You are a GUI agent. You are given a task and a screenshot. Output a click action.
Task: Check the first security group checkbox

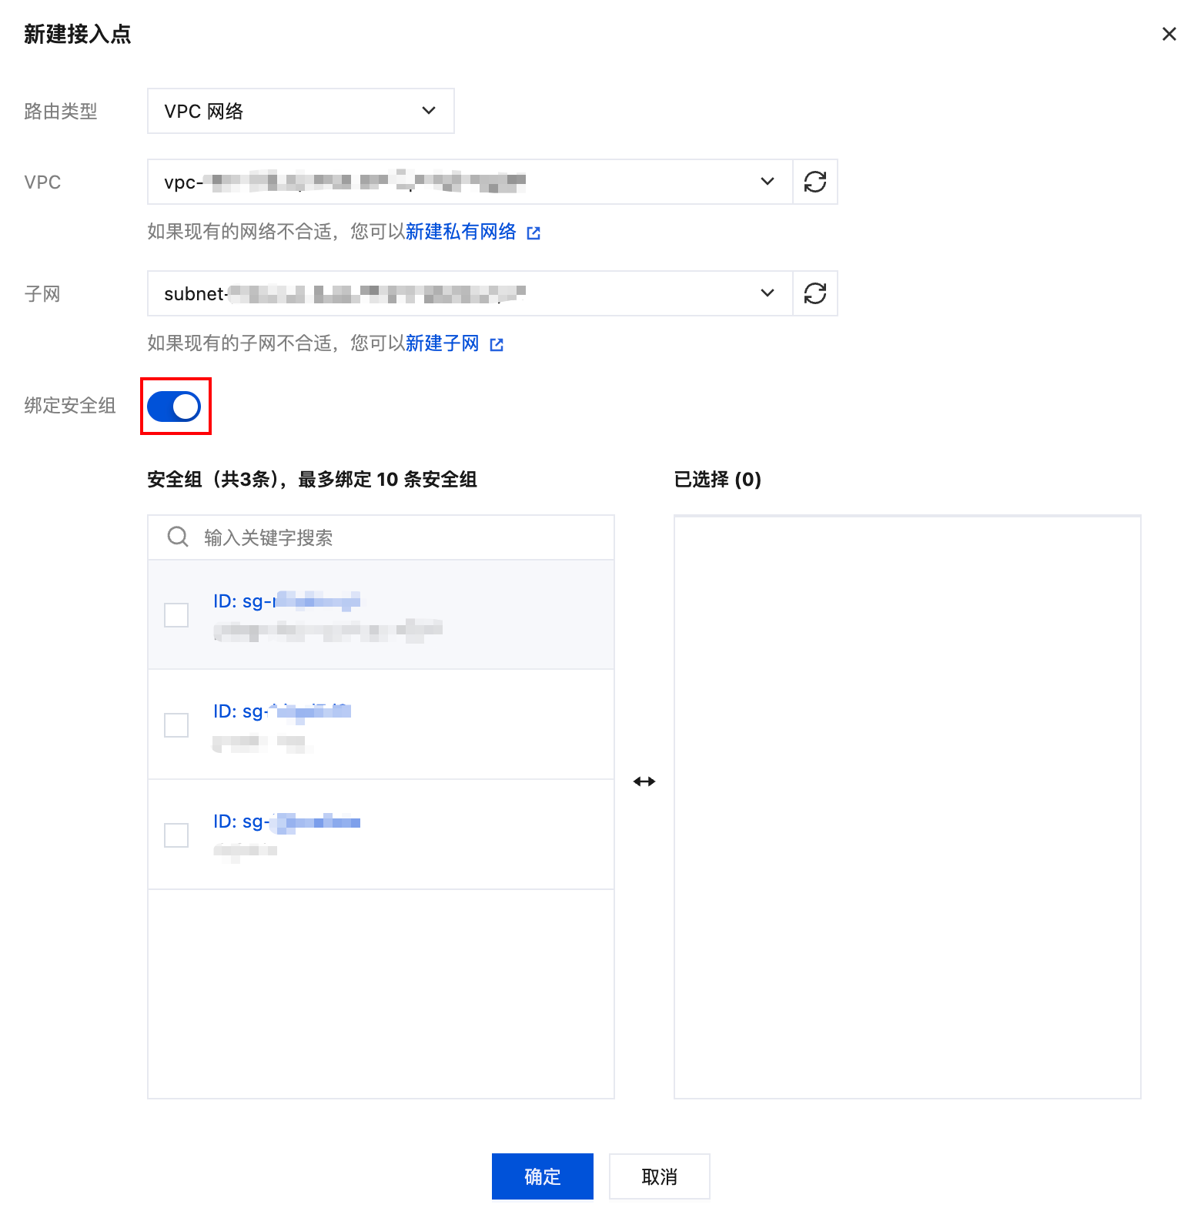click(176, 615)
